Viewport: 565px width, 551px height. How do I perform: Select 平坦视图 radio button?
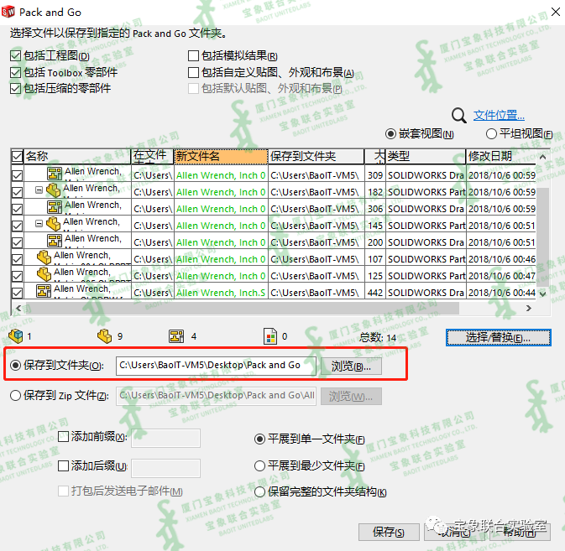tap(491, 134)
